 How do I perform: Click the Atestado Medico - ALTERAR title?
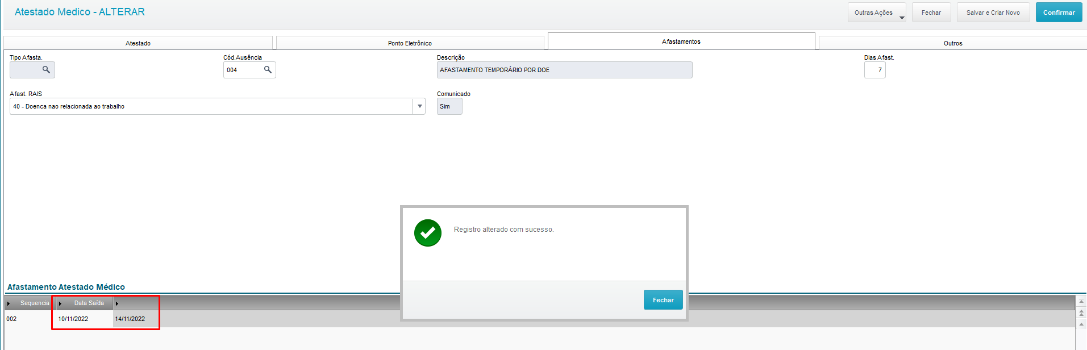click(x=80, y=12)
